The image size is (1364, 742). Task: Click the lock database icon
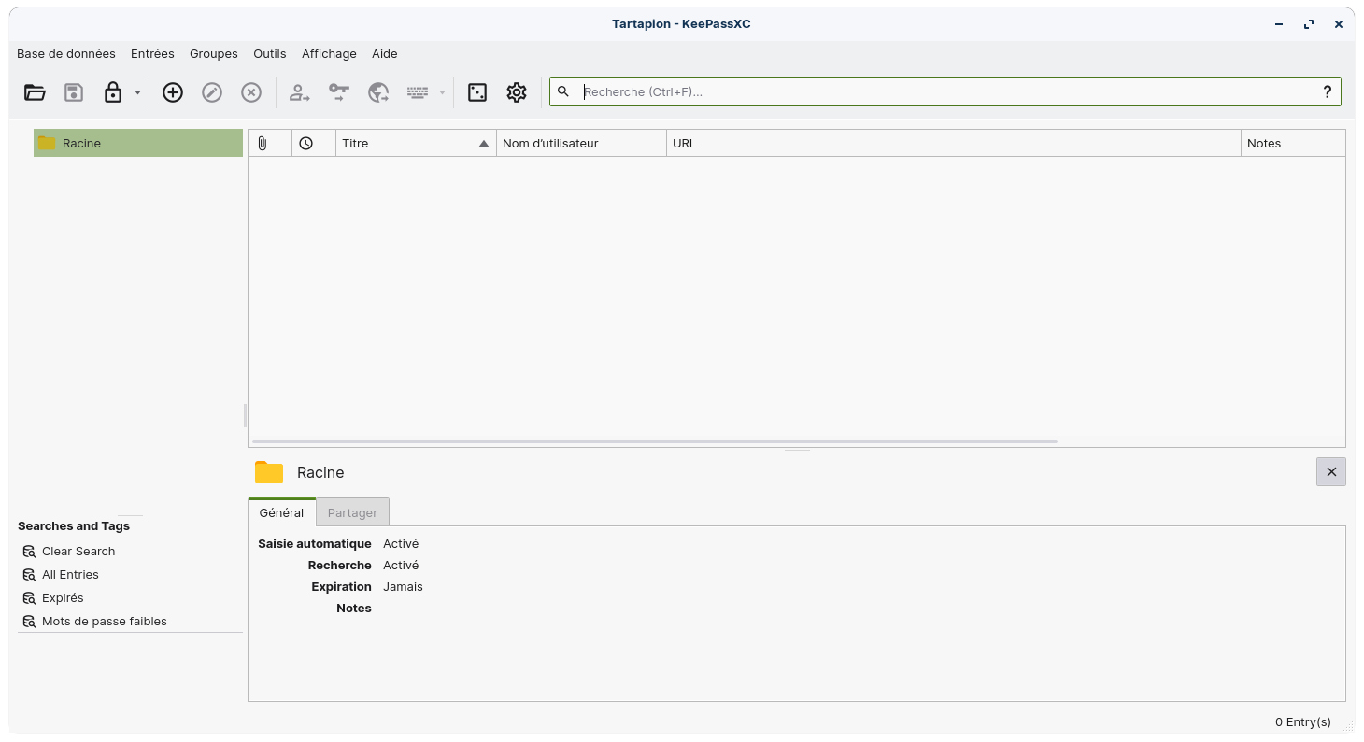113,92
